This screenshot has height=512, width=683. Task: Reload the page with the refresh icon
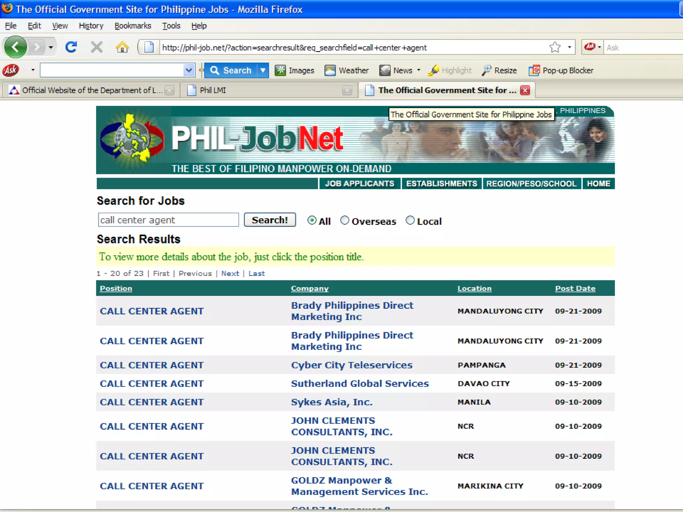(x=71, y=47)
